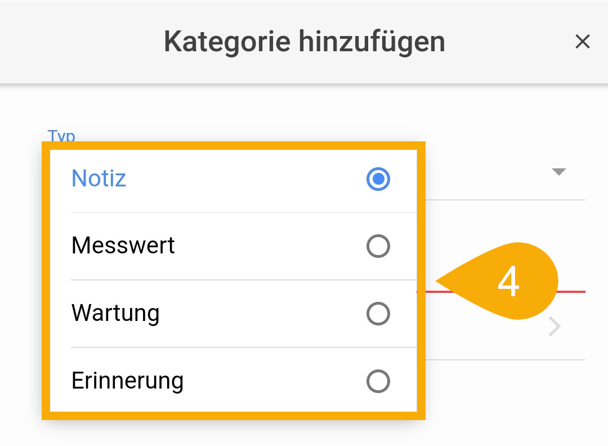
Task: Click the Notiz option text
Action: click(x=99, y=179)
